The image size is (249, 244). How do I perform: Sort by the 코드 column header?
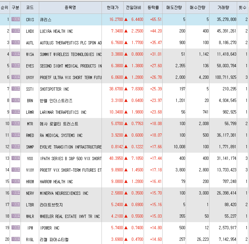click(30, 7)
